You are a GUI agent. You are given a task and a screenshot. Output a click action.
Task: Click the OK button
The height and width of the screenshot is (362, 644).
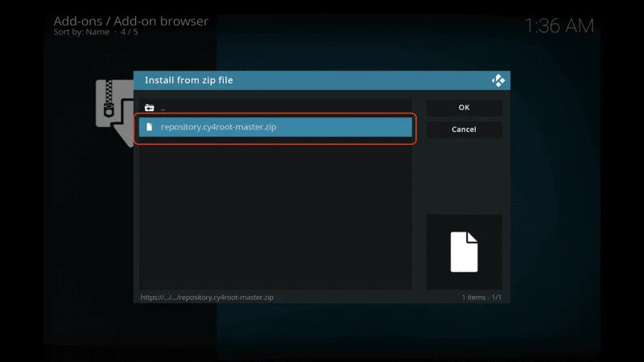click(464, 108)
